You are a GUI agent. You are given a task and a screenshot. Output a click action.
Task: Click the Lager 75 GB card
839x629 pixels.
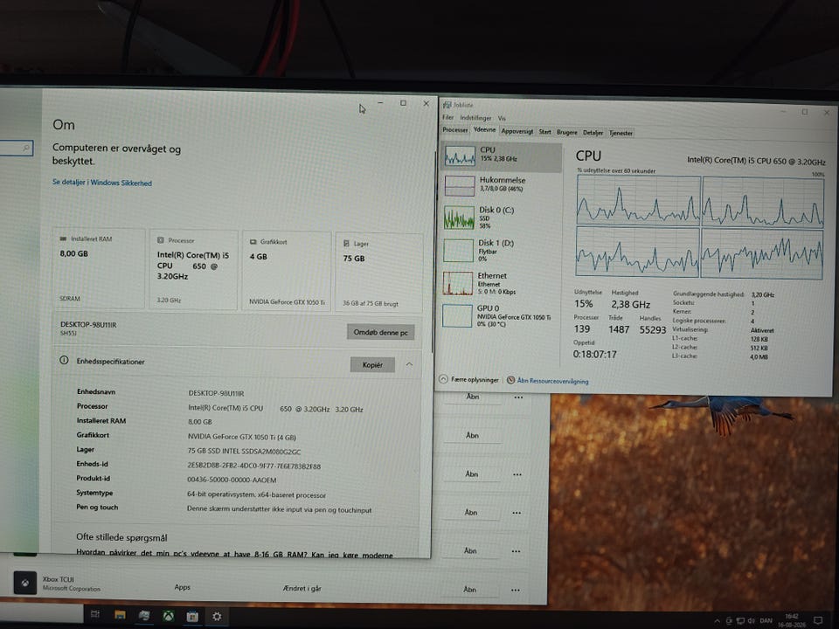(x=378, y=273)
